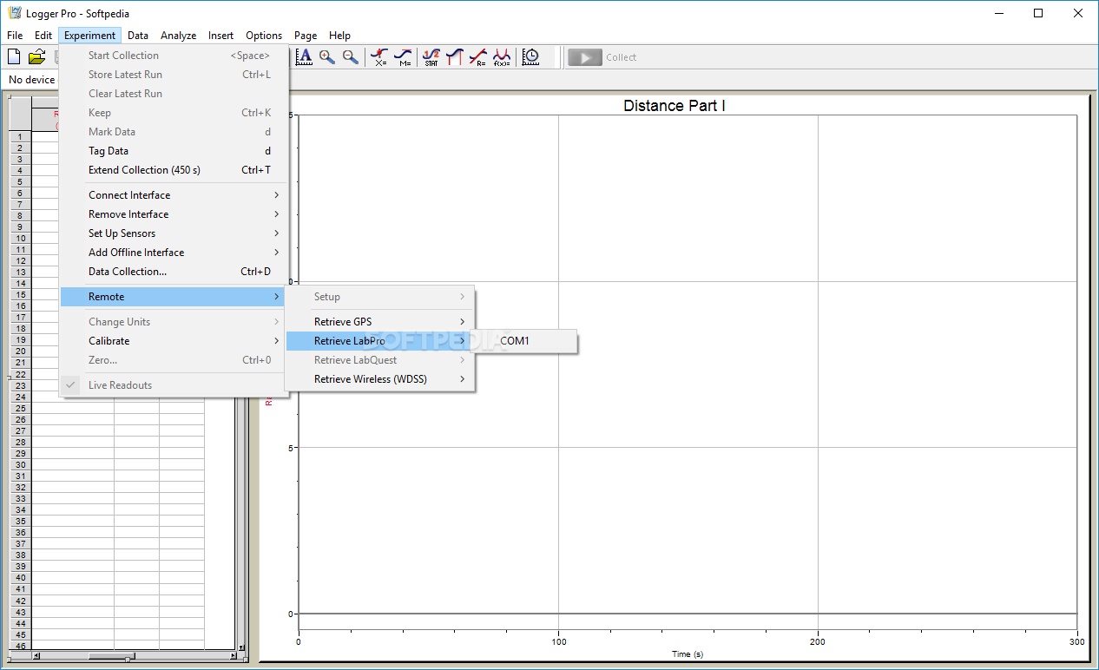Open the Options menu
Screen dimensions: 1099x670
tap(264, 36)
